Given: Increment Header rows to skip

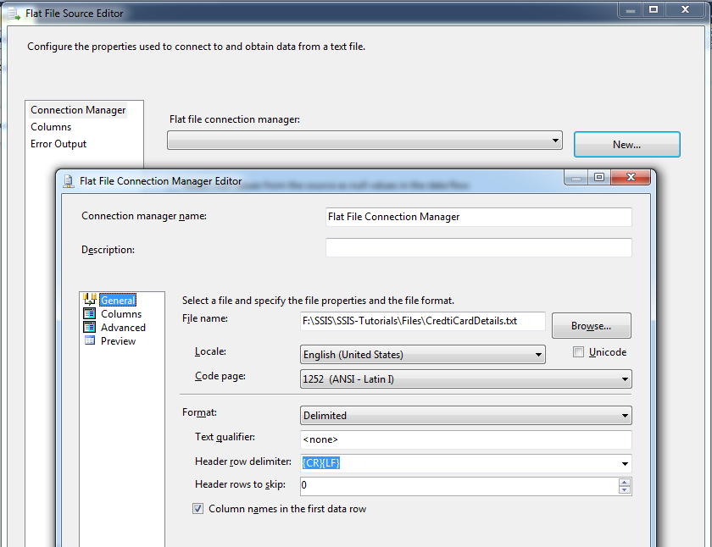Looking at the screenshot, I should (x=624, y=482).
